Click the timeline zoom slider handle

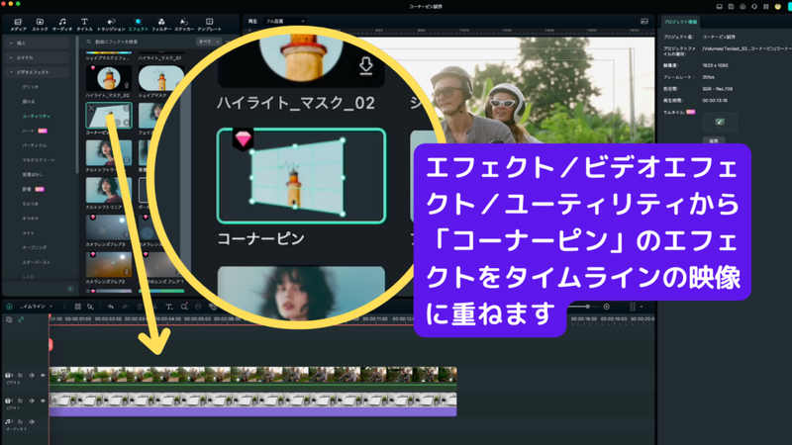point(587,307)
